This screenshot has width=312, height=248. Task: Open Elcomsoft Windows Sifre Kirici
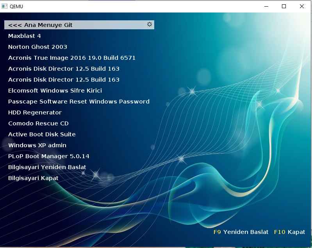(55, 91)
